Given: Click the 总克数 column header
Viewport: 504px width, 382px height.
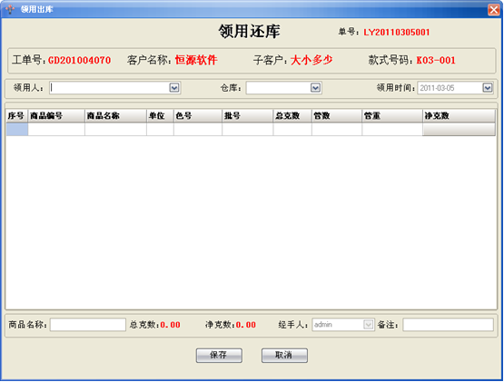Looking at the screenshot, I should tap(292, 115).
